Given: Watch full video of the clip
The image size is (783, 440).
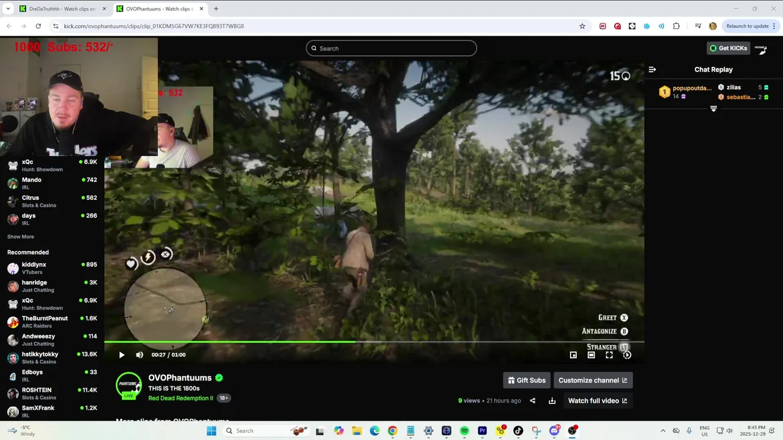Looking at the screenshot, I should [x=597, y=401].
